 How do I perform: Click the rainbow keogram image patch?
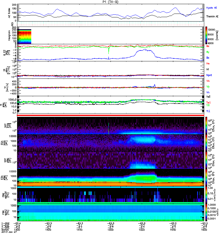[24, 37]
